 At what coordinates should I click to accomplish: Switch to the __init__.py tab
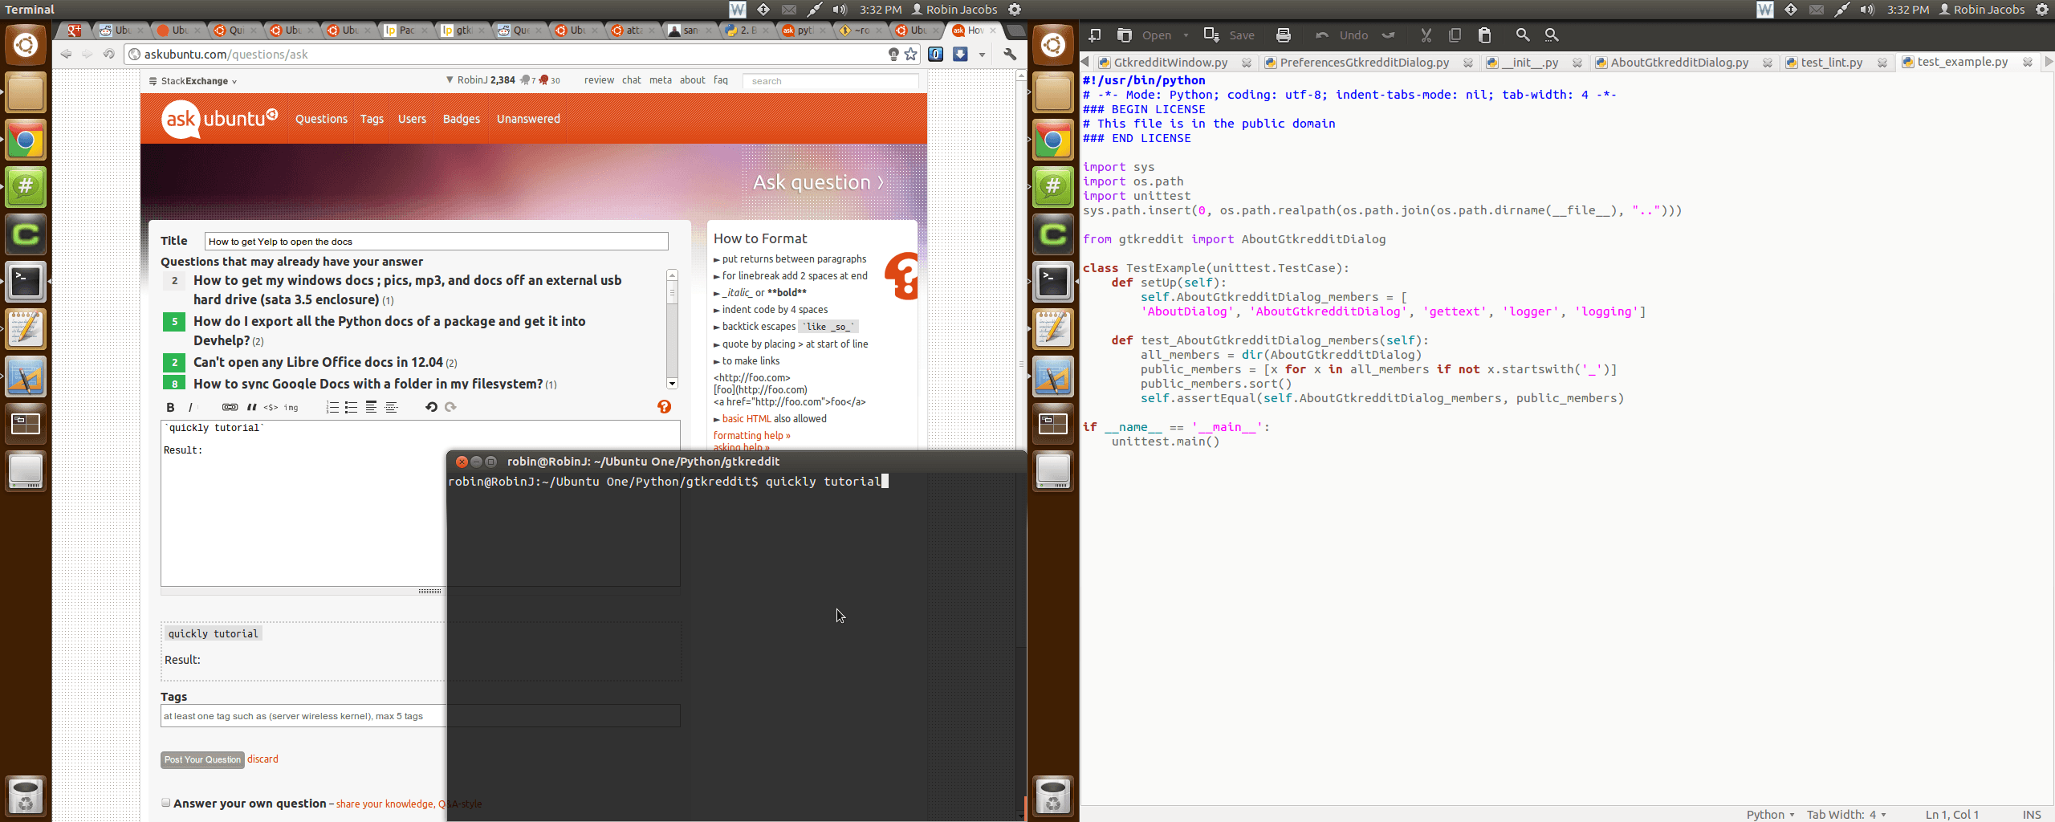point(1528,62)
